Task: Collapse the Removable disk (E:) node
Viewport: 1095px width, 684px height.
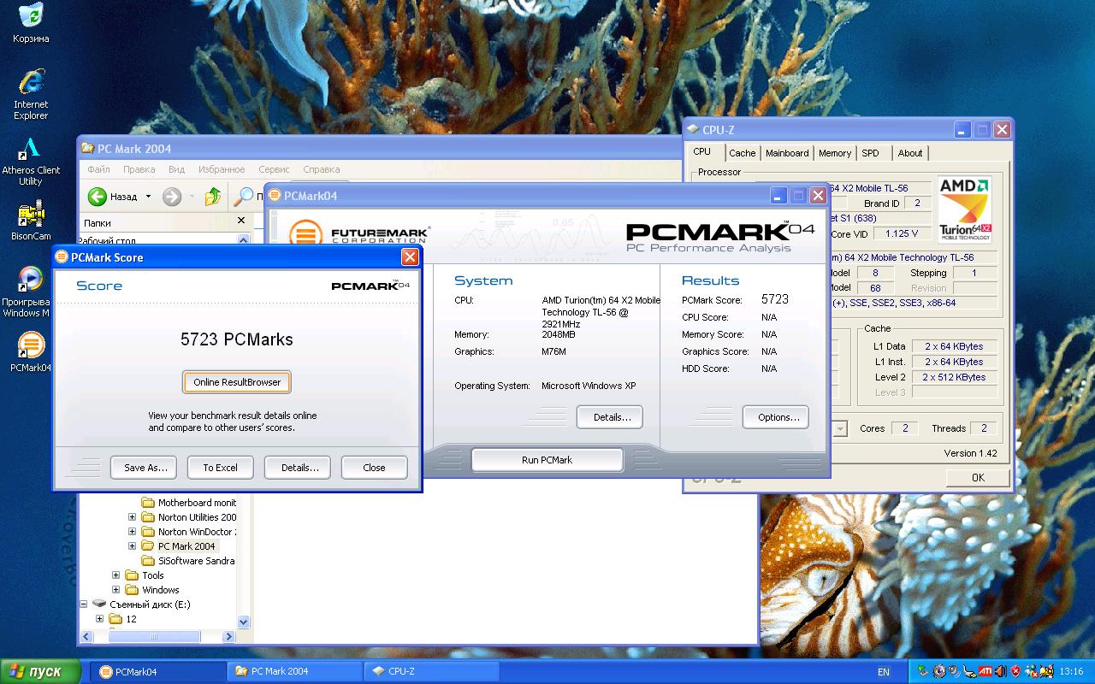Action: point(84,604)
